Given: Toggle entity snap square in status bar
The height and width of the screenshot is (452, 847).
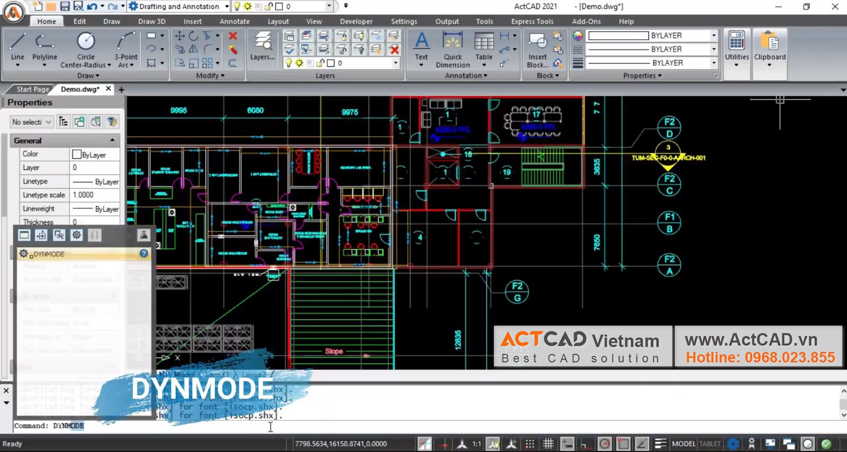Looking at the screenshot, I should coord(623,444).
